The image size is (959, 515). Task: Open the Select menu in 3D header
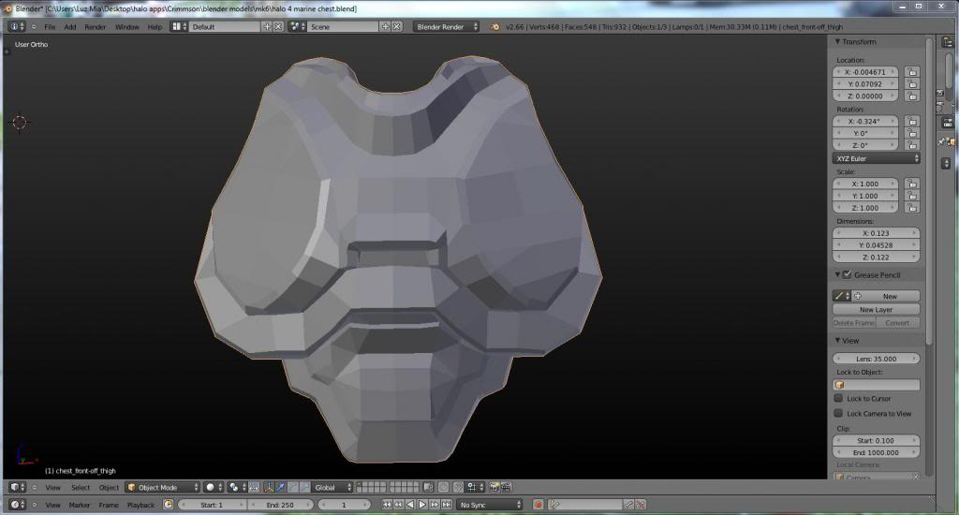coord(81,488)
